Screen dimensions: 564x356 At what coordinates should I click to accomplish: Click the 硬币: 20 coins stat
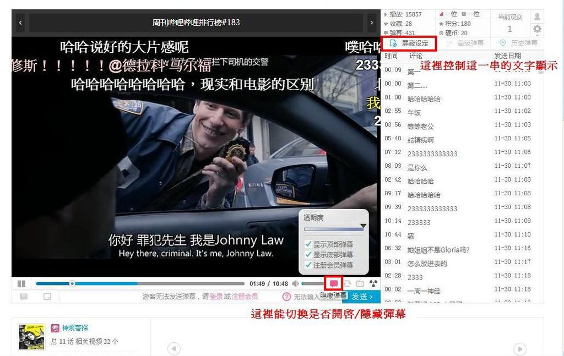coord(453,33)
